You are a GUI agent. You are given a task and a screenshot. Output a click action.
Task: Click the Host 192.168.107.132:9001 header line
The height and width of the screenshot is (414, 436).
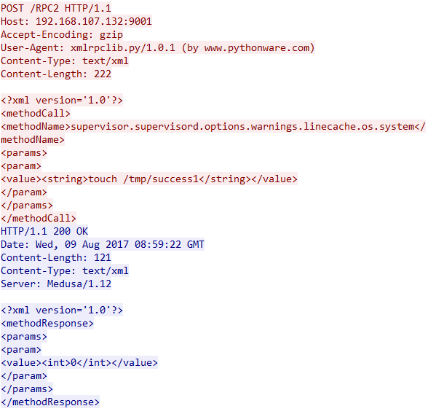(x=76, y=21)
